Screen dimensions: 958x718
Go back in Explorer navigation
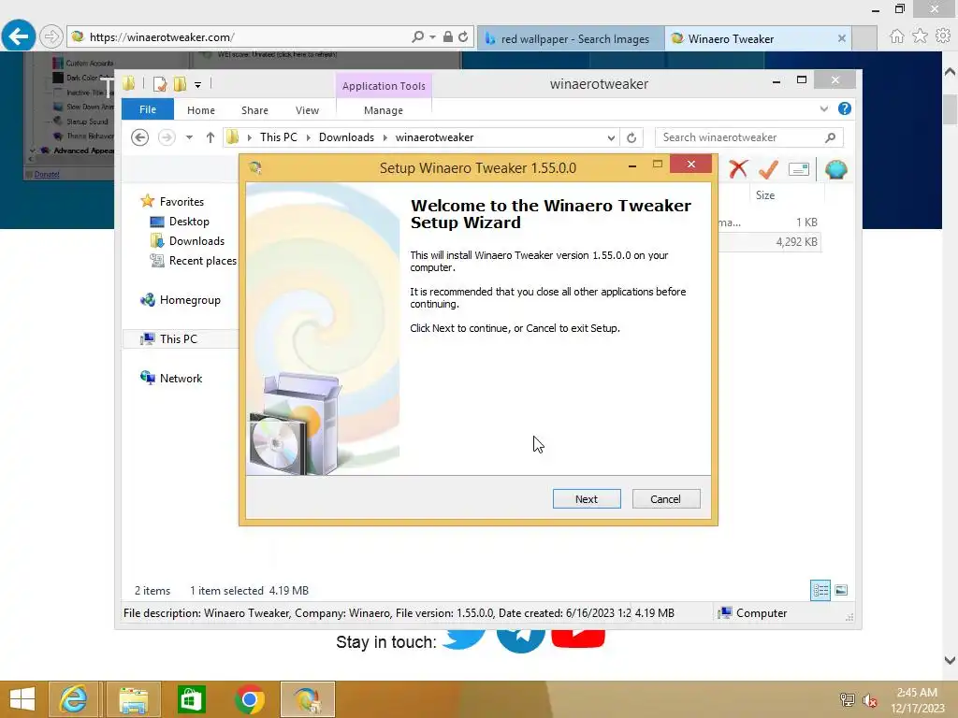coord(140,137)
